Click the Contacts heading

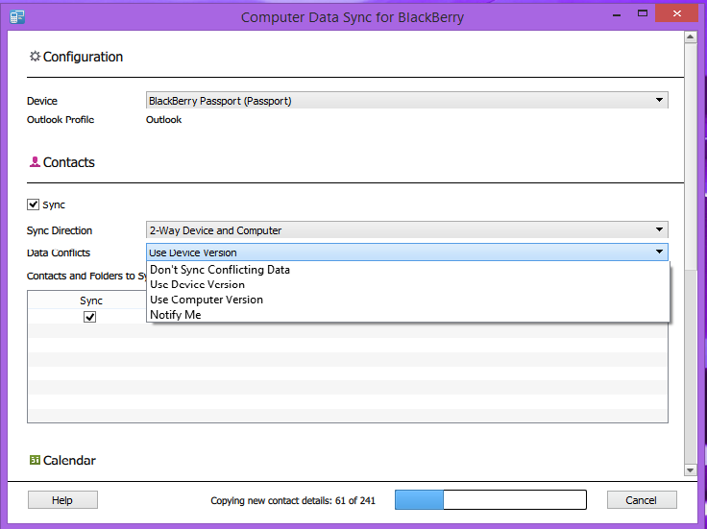[69, 162]
